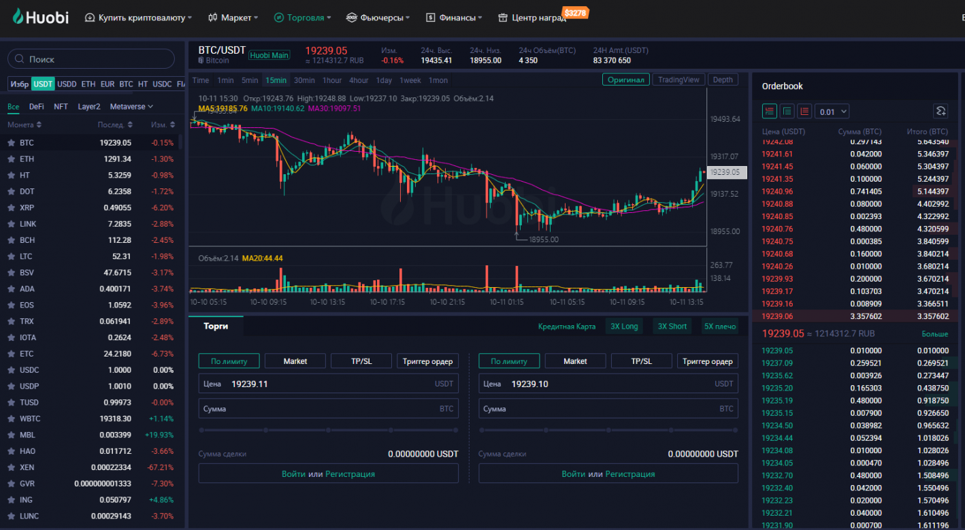Click the Поиск search box
This screenshot has height=530, width=965.
coord(91,59)
